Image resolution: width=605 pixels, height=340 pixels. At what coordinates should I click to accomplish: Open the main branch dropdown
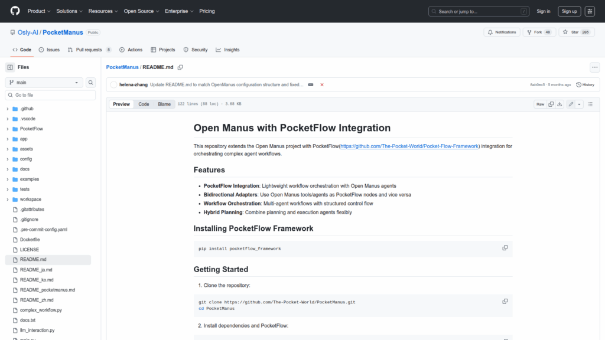click(x=44, y=83)
